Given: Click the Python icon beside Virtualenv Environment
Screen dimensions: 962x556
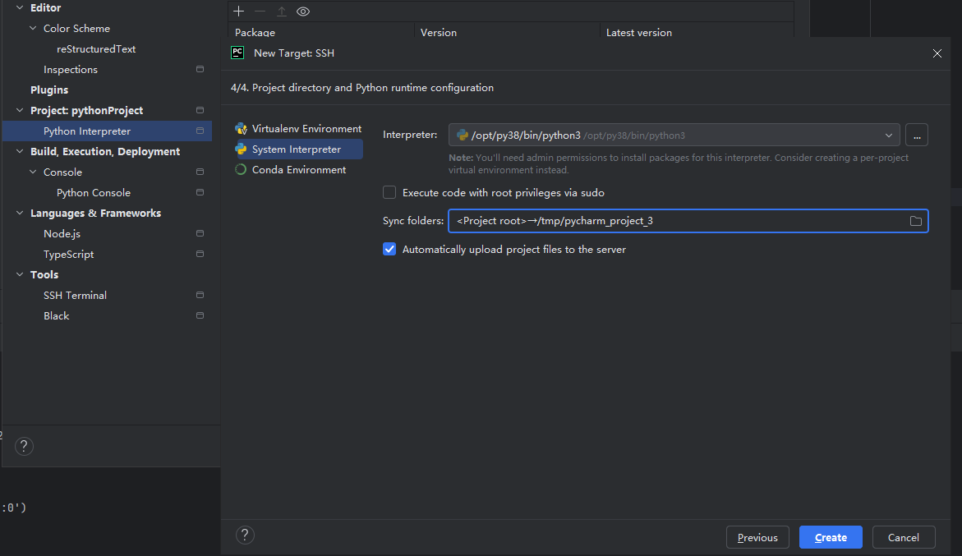Looking at the screenshot, I should pyautogui.click(x=241, y=129).
